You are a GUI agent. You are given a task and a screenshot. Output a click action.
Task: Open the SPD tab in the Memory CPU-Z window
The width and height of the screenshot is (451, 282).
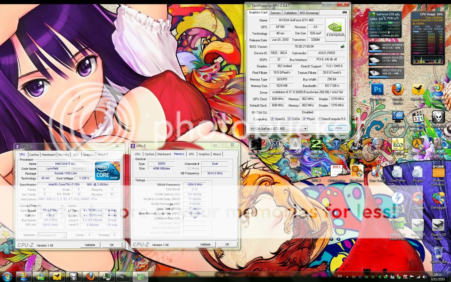tap(191, 154)
